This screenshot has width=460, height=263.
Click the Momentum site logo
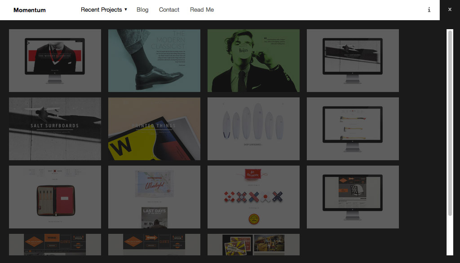point(30,10)
